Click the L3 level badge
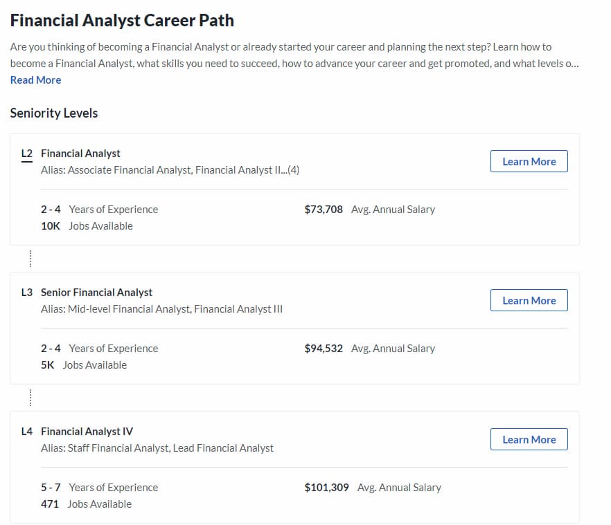Image resolution: width=611 pixels, height=525 pixels. (x=27, y=293)
